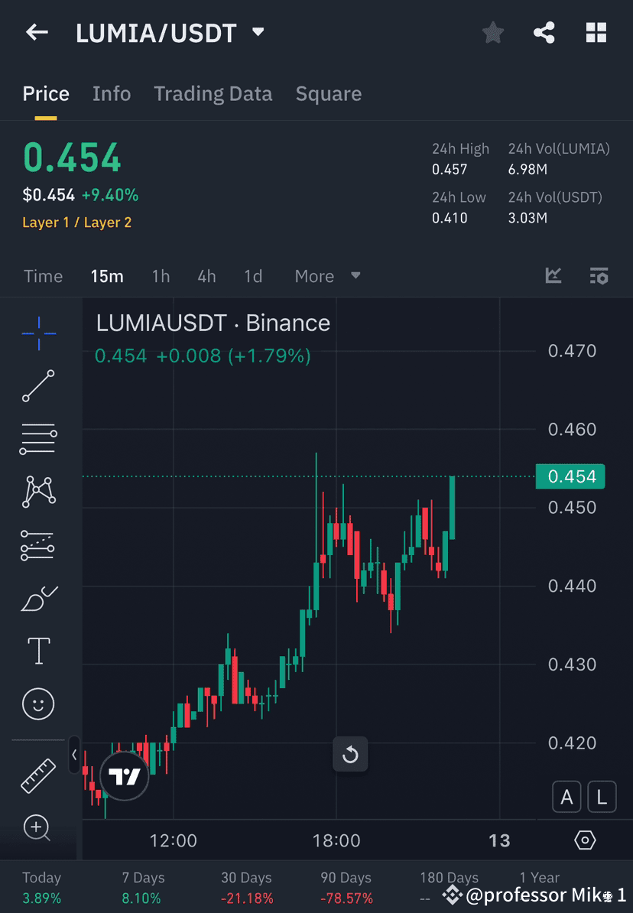Switch to the Trading Data tab
The width and height of the screenshot is (633, 913).
pyautogui.click(x=213, y=93)
